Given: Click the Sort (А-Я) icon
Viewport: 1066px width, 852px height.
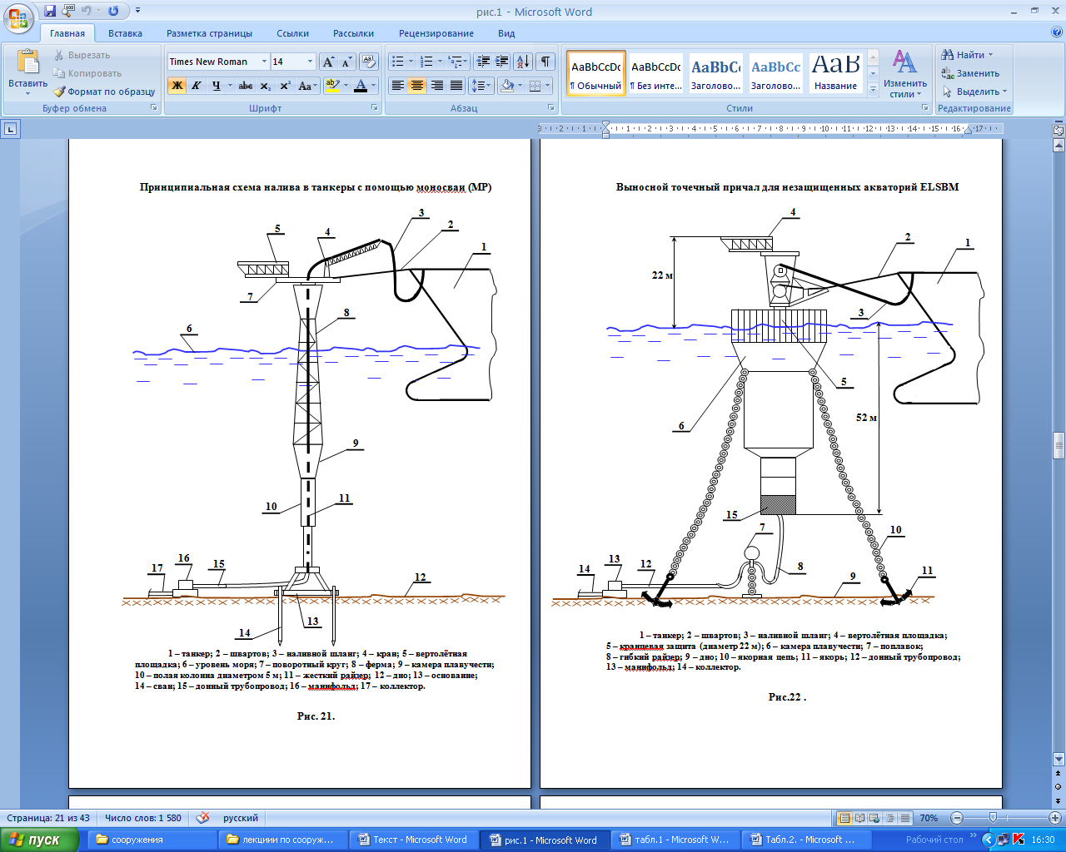Looking at the screenshot, I should pos(522,62).
